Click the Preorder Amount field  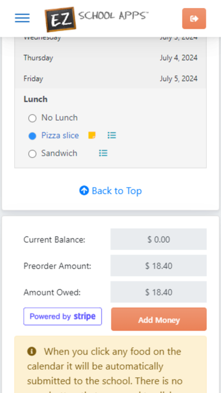click(x=158, y=266)
